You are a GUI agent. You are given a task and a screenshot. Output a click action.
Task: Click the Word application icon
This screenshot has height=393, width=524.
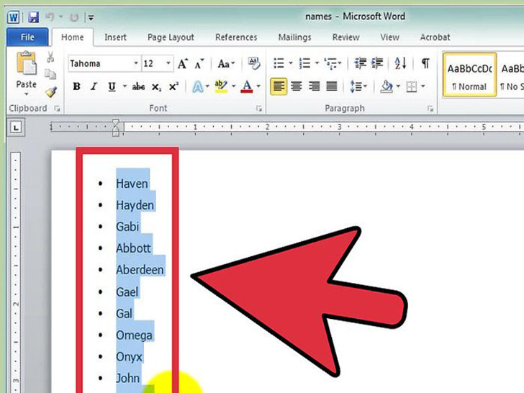[x=14, y=17]
